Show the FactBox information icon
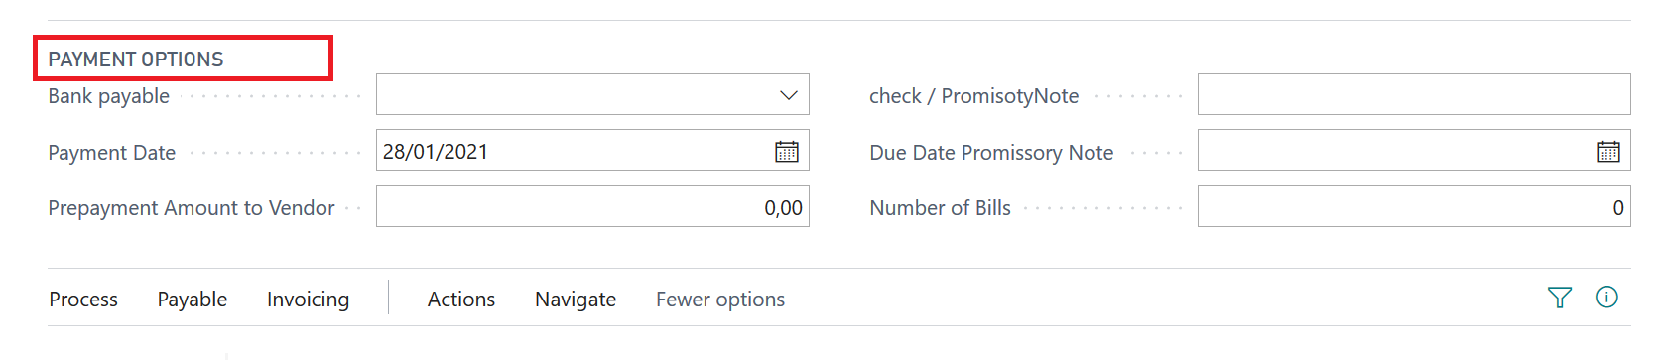The image size is (1669, 360). pos(1606,297)
